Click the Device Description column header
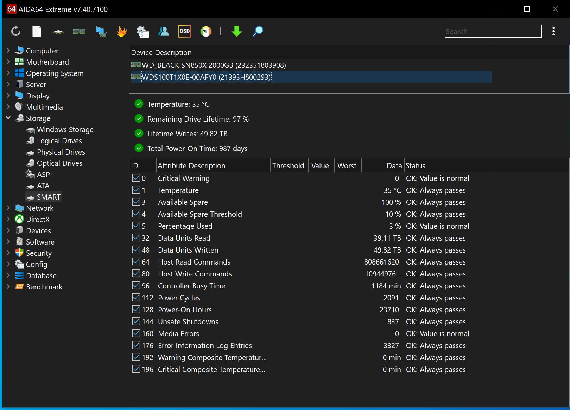 tap(311, 52)
